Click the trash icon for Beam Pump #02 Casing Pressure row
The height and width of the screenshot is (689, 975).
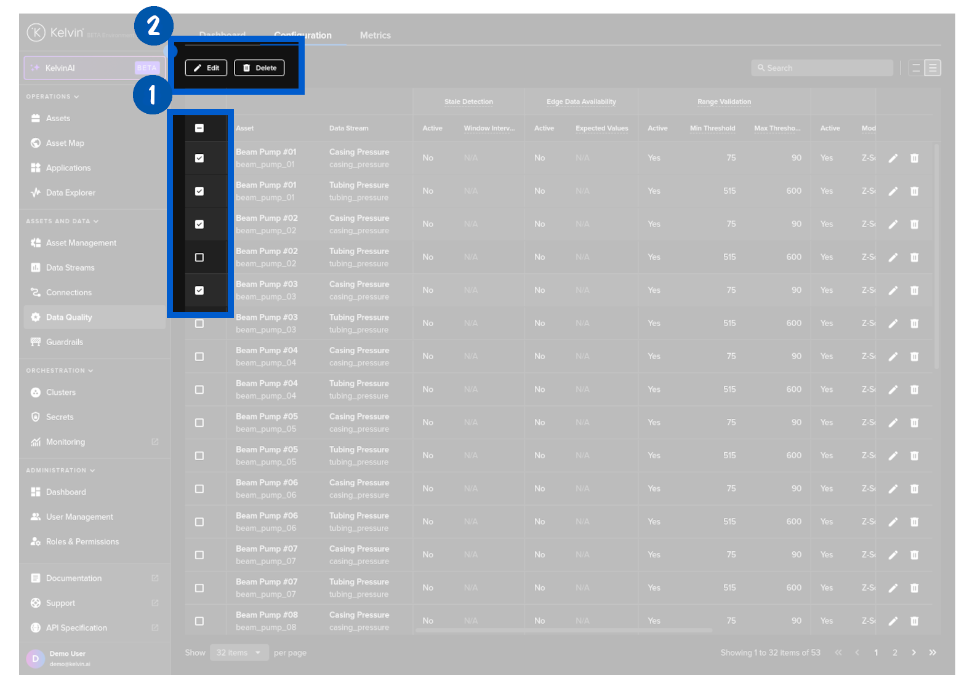click(914, 225)
